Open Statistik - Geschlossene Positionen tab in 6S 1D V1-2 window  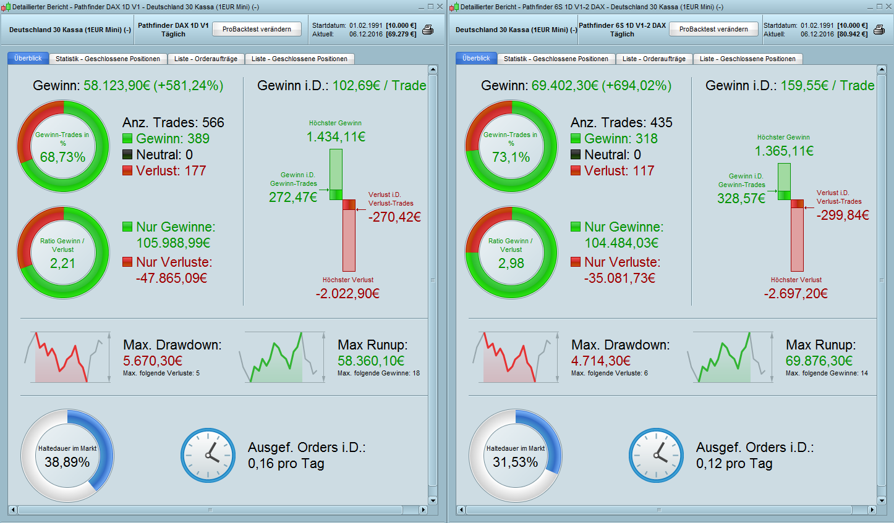click(556, 59)
